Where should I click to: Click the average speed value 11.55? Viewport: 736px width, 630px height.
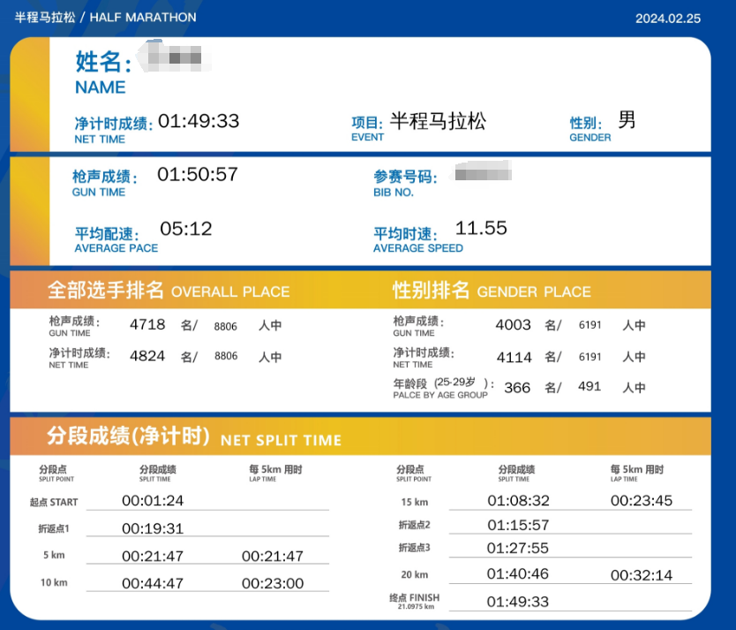481,228
